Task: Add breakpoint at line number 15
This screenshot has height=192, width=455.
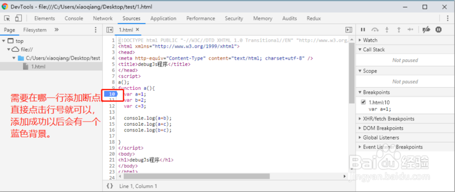Action: click(112, 124)
